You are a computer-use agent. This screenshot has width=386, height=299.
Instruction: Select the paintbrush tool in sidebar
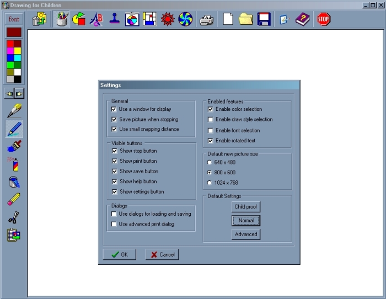(14, 147)
